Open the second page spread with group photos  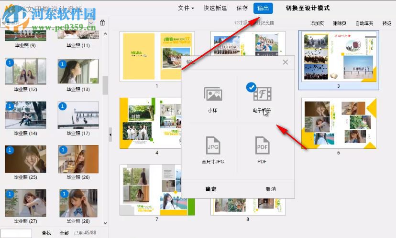coord(248,43)
